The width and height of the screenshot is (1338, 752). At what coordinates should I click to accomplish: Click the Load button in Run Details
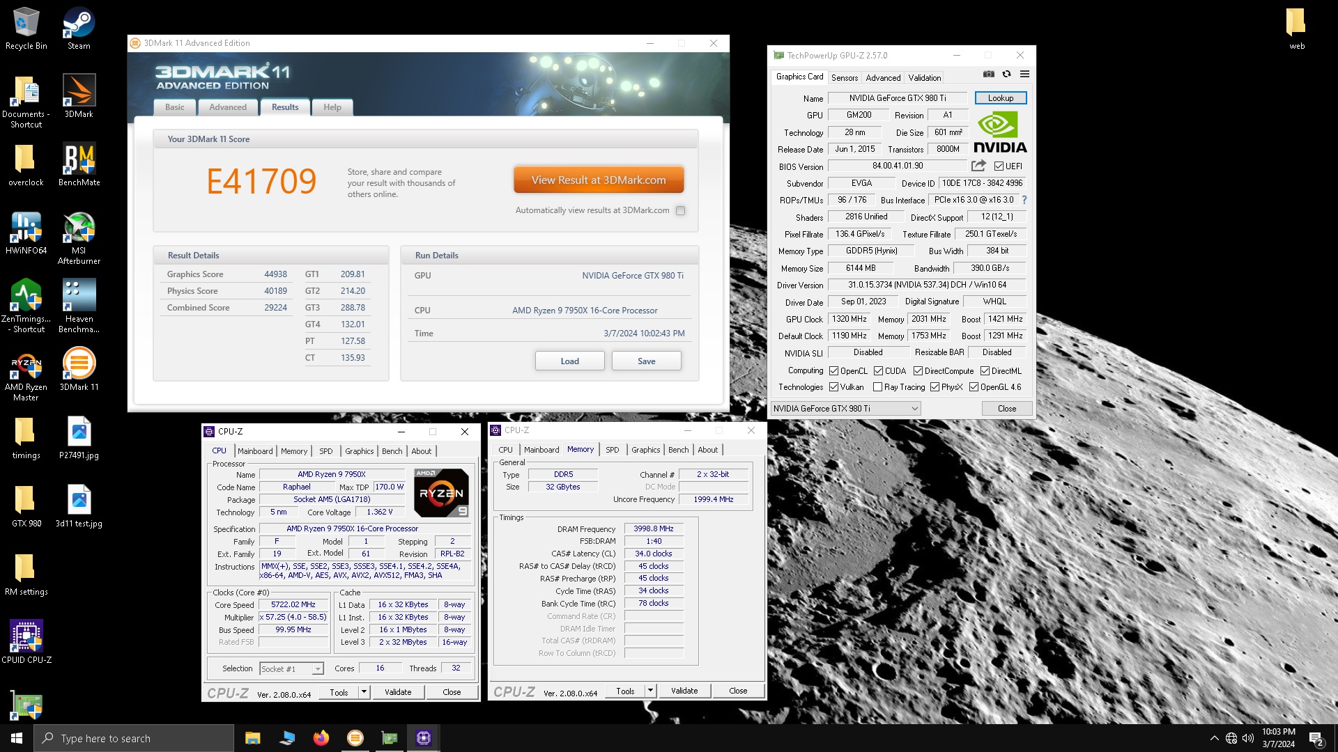click(x=569, y=361)
